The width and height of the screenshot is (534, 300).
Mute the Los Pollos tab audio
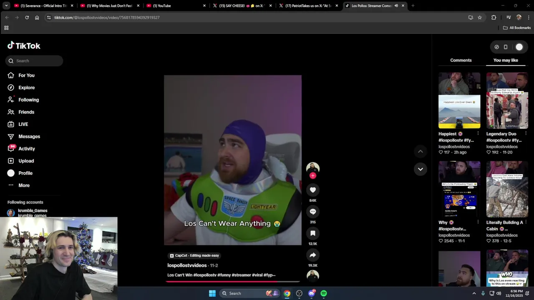click(396, 6)
